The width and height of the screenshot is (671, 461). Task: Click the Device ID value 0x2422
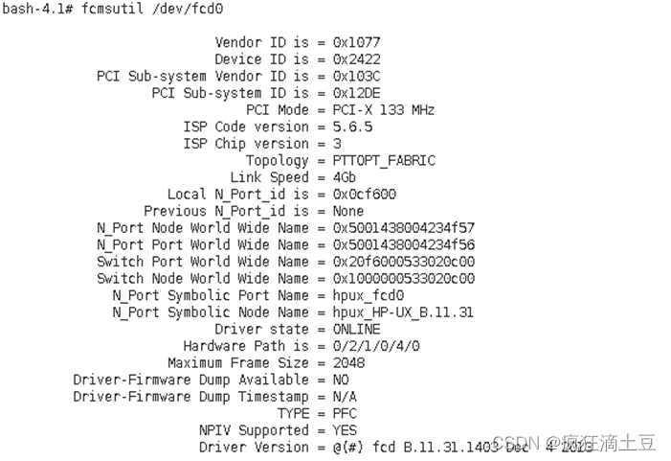click(x=356, y=59)
